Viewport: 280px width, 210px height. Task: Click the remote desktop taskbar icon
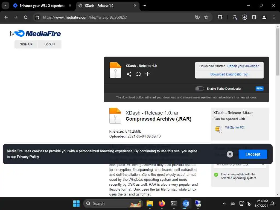tap(198, 203)
